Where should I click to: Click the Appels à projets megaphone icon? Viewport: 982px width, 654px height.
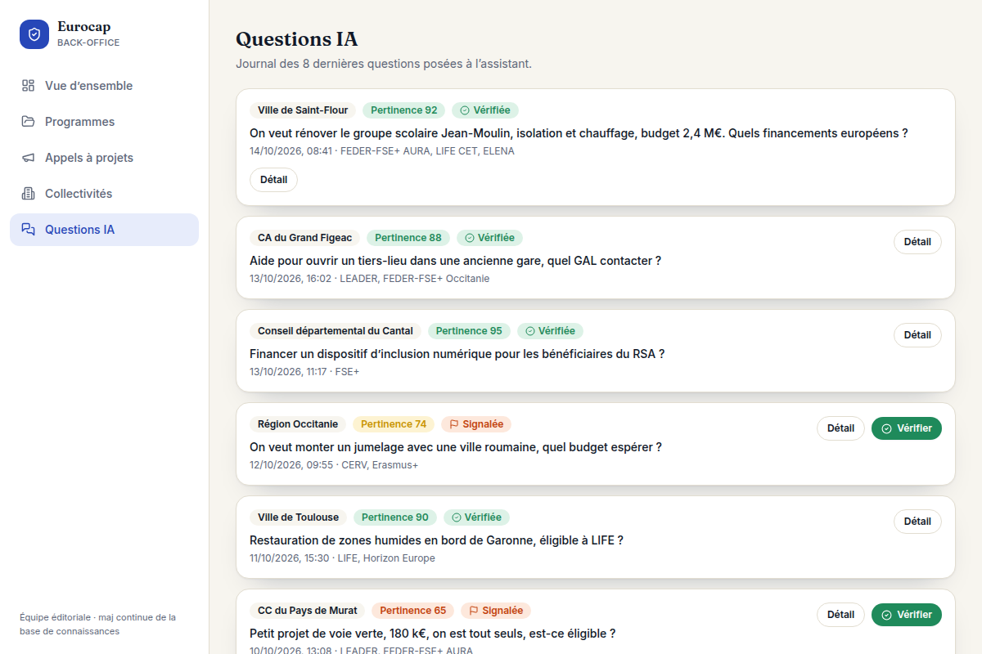tap(29, 158)
